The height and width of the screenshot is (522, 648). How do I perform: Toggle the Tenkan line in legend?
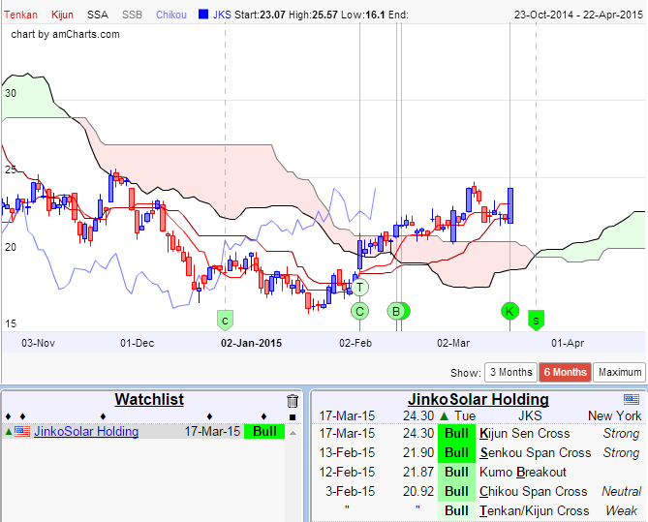click(x=21, y=15)
